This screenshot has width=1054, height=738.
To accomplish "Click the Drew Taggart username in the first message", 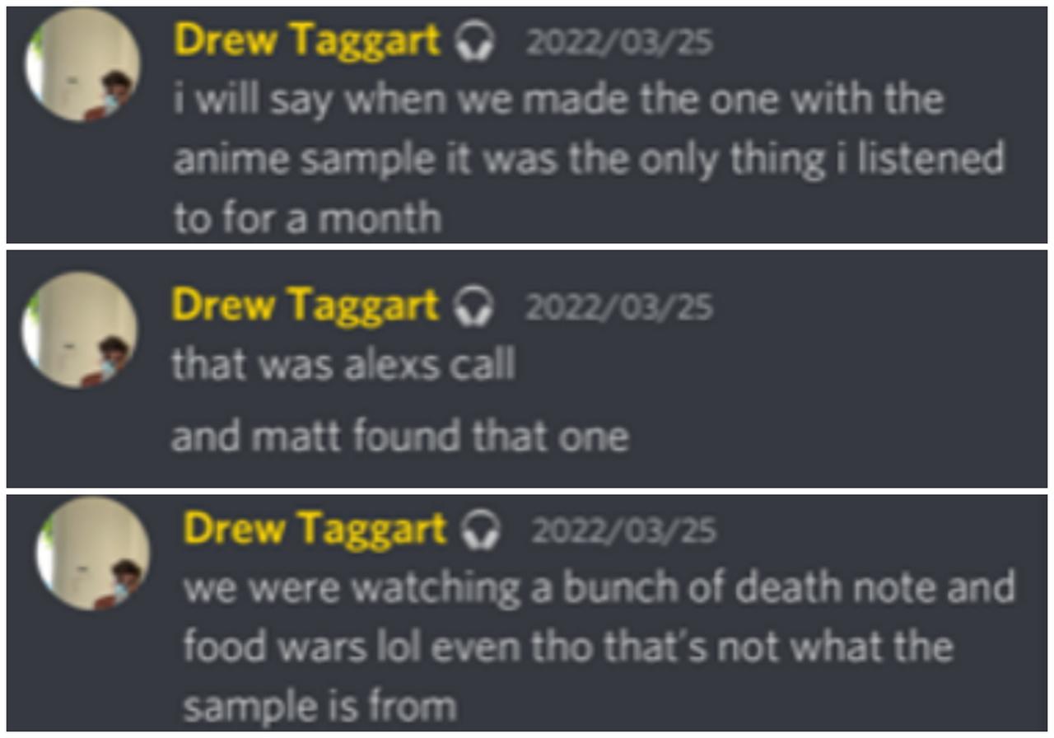I will 308,42.
